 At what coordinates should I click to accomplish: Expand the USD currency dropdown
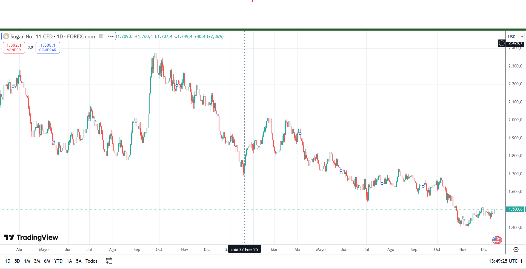point(515,36)
